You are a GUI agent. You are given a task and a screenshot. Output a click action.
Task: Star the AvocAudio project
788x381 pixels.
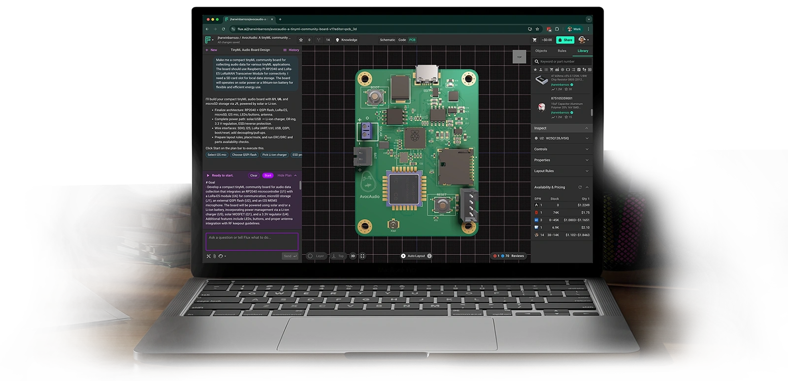pos(301,40)
